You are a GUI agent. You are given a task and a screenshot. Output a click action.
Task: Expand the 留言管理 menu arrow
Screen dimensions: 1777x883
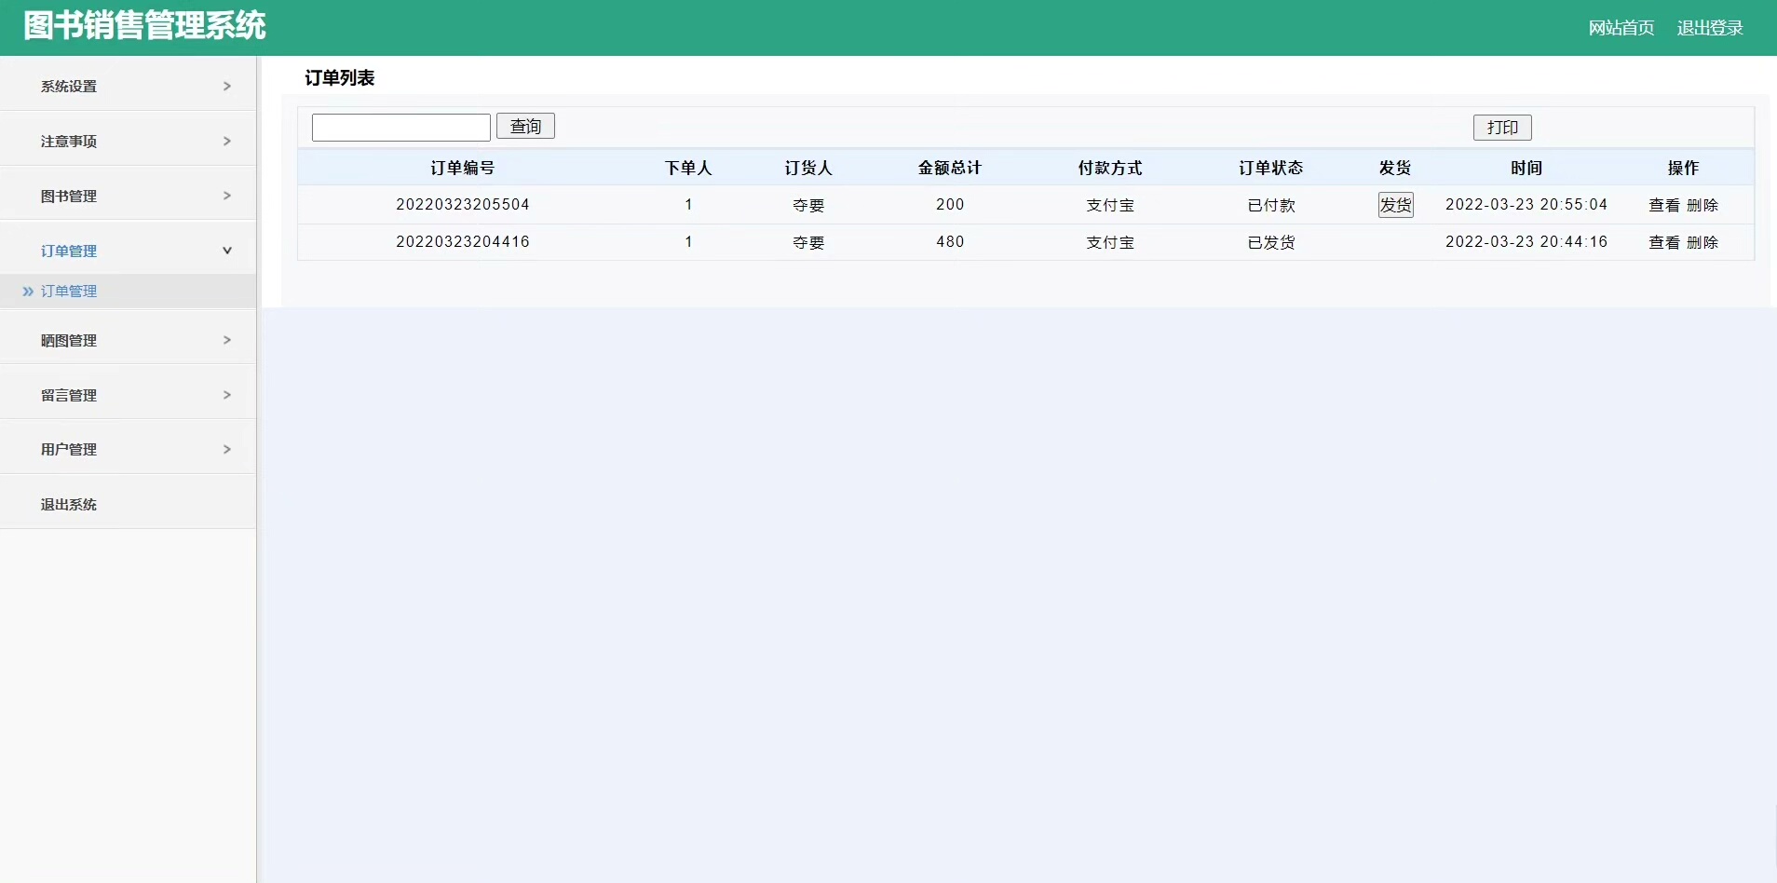(227, 395)
